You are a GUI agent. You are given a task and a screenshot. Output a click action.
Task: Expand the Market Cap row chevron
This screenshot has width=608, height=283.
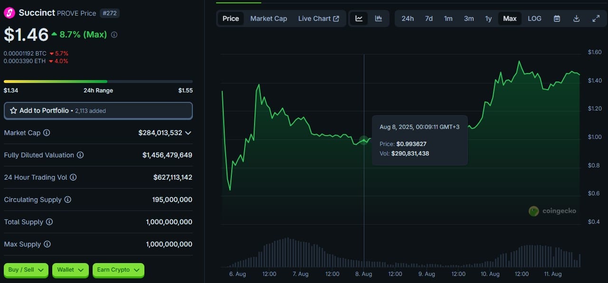(x=188, y=133)
